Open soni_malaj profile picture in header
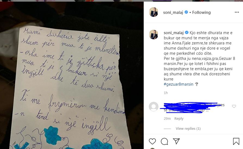Screen dimensions: 243x149 tap(153, 12)
